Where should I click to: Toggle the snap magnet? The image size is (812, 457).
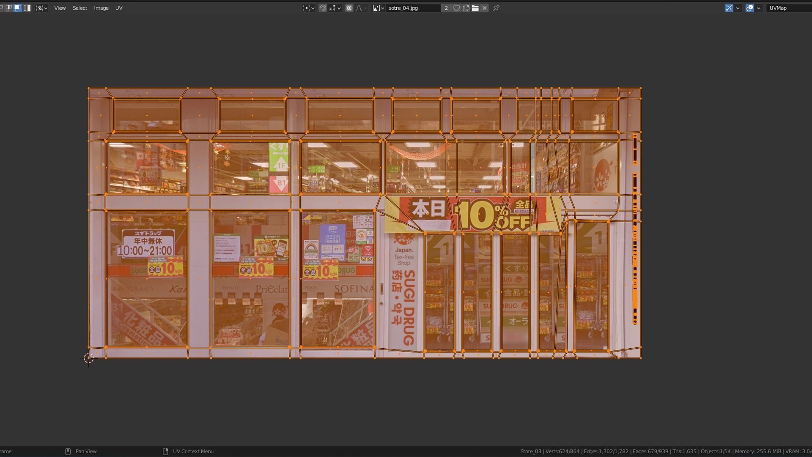coord(323,8)
